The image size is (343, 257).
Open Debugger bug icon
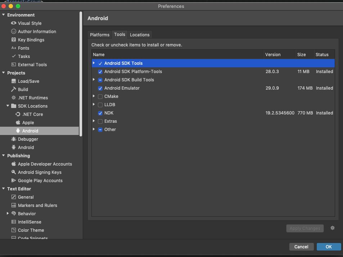[14, 139]
